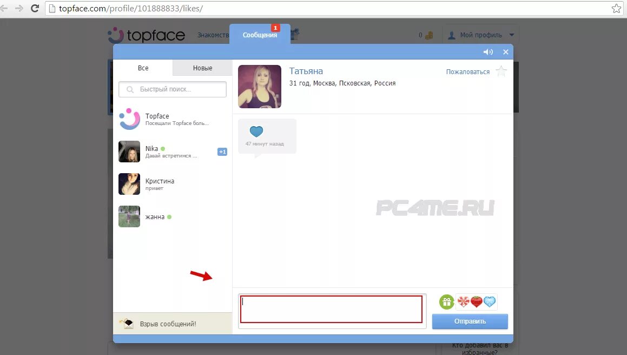Click the browser reload icon
This screenshot has height=355, width=627.
[x=35, y=8]
